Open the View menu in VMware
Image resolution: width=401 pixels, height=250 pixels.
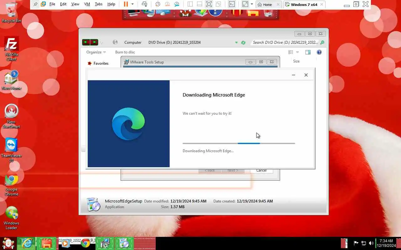(x=75, y=4)
